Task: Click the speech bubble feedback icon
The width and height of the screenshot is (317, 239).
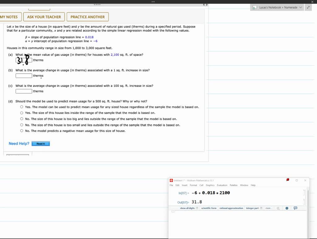Action: point(295,208)
